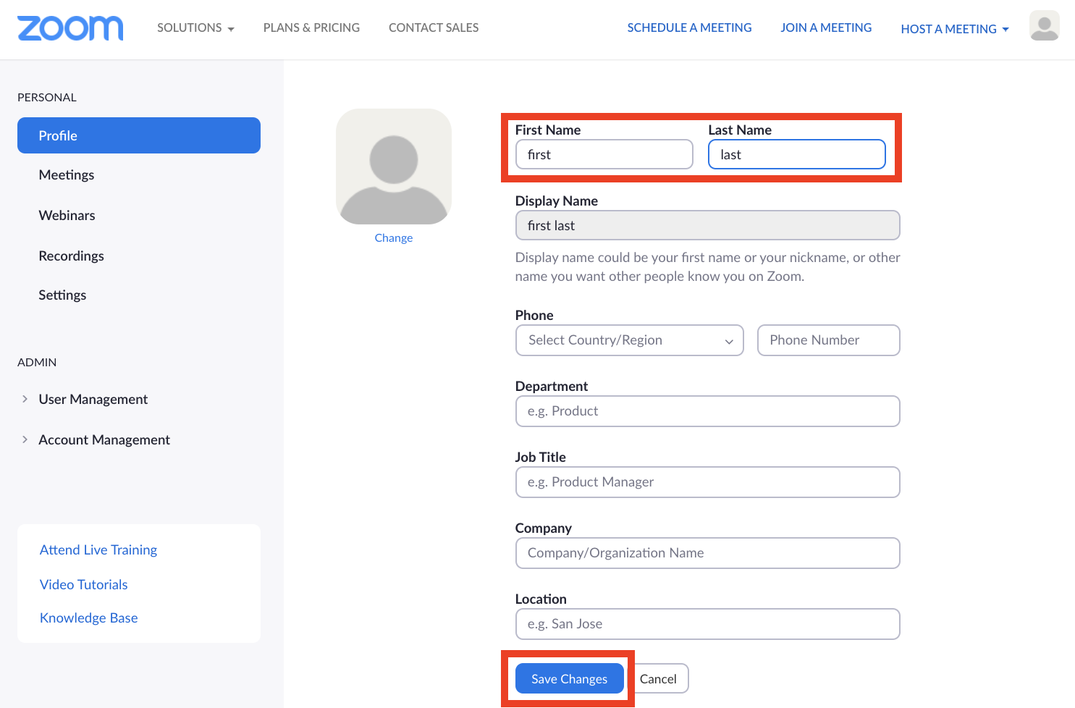Click Schedule a Meeting
The height and width of the screenshot is (708, 1075).
pos(689,28)
